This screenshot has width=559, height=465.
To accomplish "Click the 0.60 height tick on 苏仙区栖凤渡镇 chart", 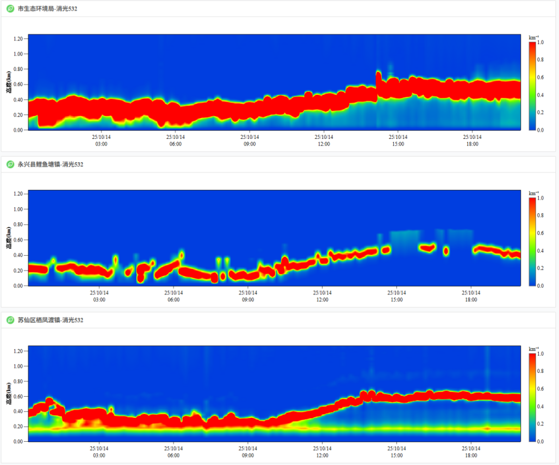I will (x=18, y=396).
